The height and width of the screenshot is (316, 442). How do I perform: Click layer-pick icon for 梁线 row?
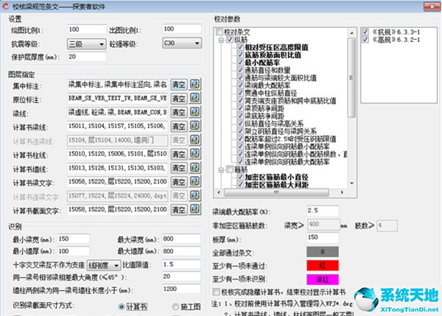coord(194,112)
